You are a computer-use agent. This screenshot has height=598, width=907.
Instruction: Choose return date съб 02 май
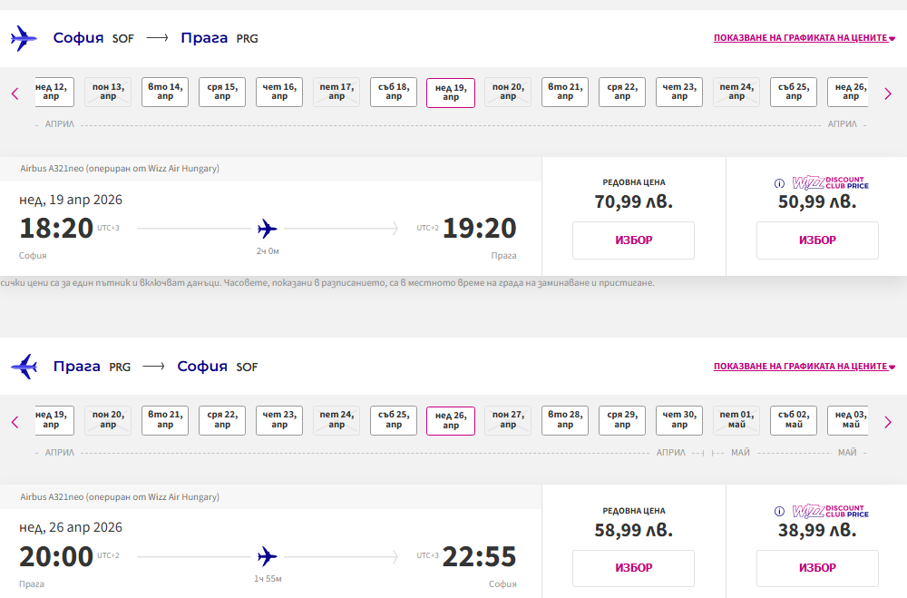click(x=794, y=420)
